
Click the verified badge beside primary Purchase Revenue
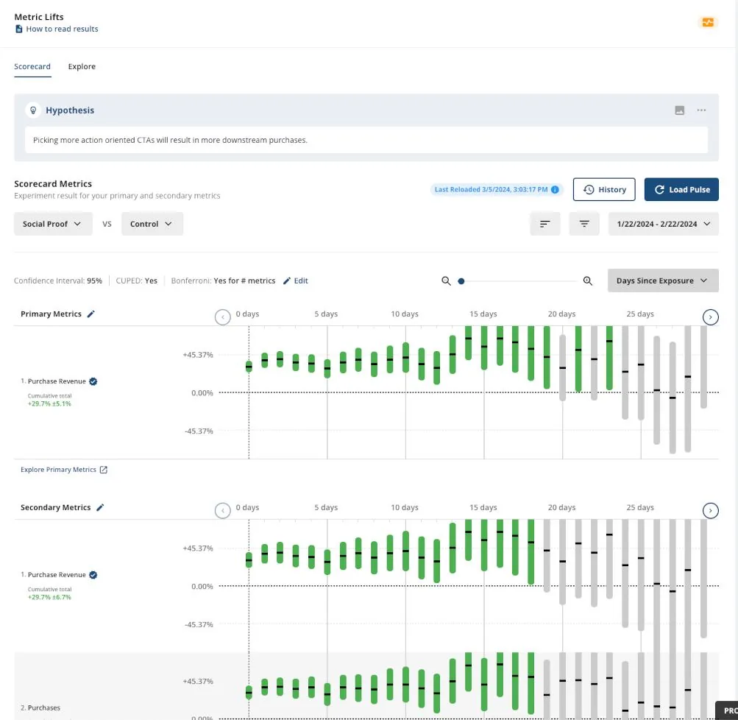coord(93,381)
